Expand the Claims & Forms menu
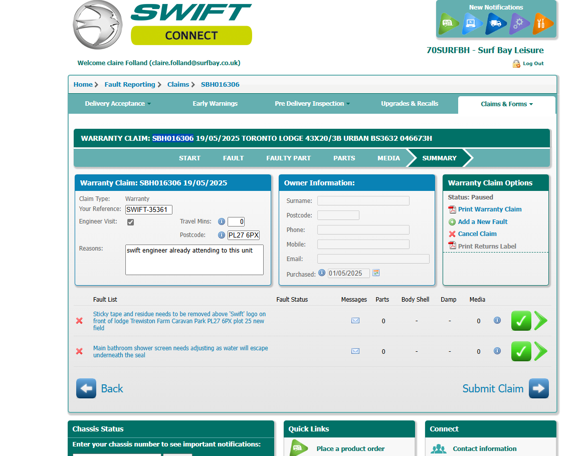The height and width of the screenshot is (456, 587). pos(506,104)
